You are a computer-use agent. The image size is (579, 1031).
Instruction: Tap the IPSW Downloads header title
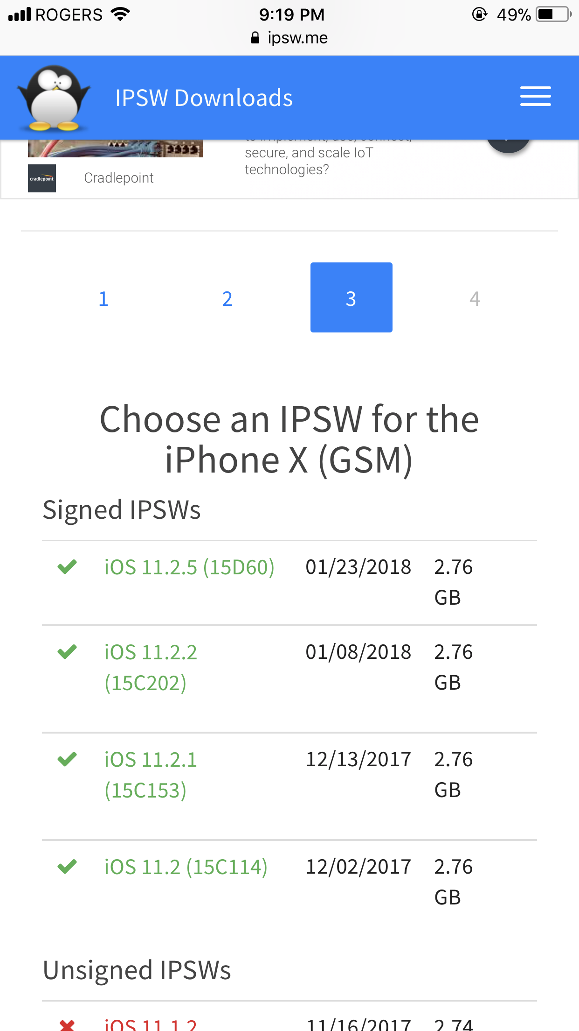pyautogui.click(x=204, y=98)
